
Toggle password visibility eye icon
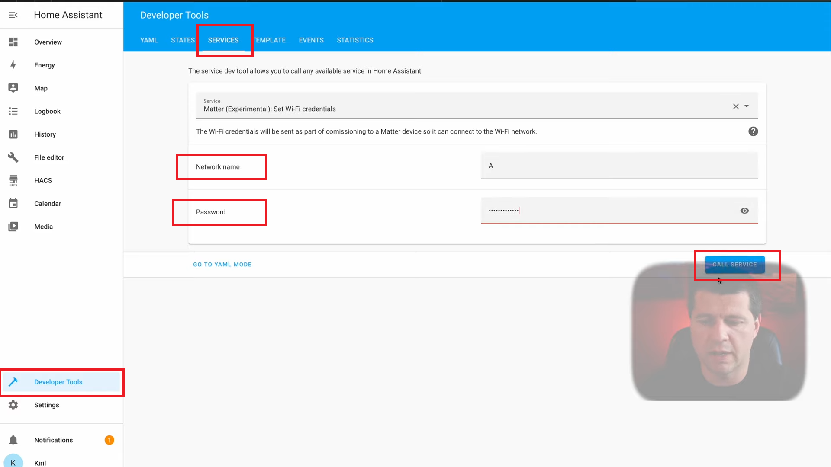pyautogui.click(x=744, y=211)
